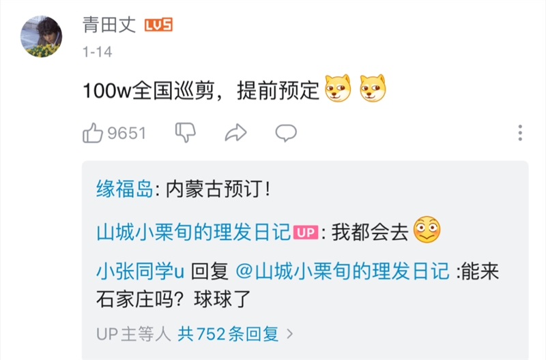Open 小张同学u's profile
Viewport: 546px width, 360px height.
pos(140,271)
